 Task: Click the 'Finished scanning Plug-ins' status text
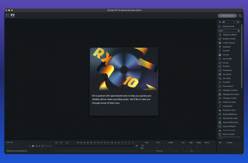click(17, 151)
